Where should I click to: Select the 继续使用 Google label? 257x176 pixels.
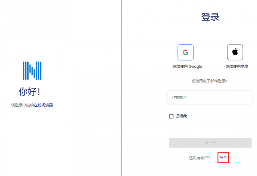point(187,66)
